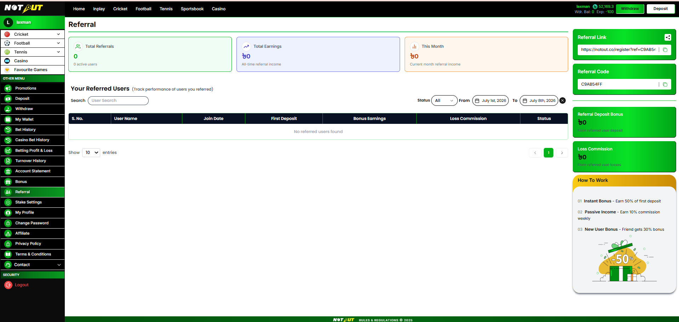The width and height of the screenshot is (679, 322).
Task: Click the Affiliate network icon
Action: [8, 234]
